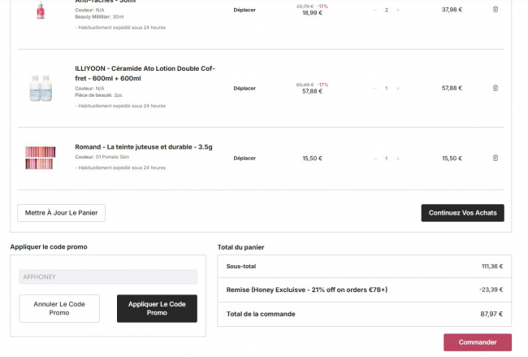The height and width of the screenshot is (357, 528).
Task: Decrease quantity of Romand lip tint
Action: 374,158
